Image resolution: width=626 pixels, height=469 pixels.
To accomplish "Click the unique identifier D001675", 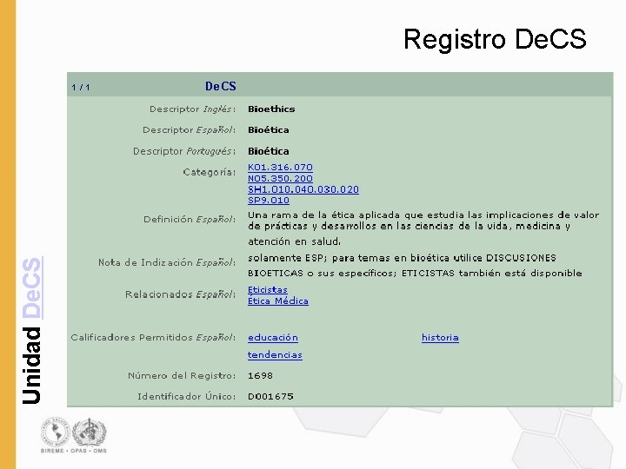I will pyautogui.click(x=270, y=396).
